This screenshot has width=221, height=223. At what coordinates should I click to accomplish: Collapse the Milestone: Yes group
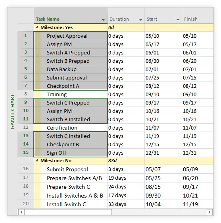[x=37, y=27]
